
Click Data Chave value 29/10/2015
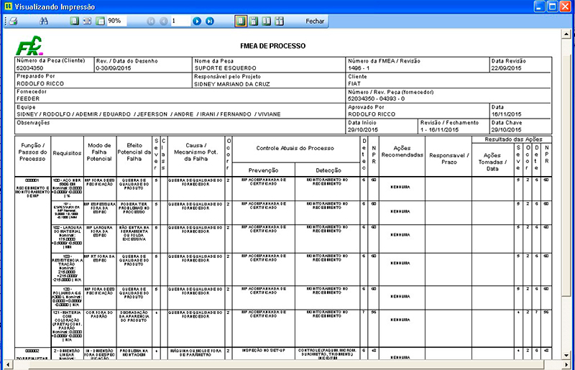point(506,130)
